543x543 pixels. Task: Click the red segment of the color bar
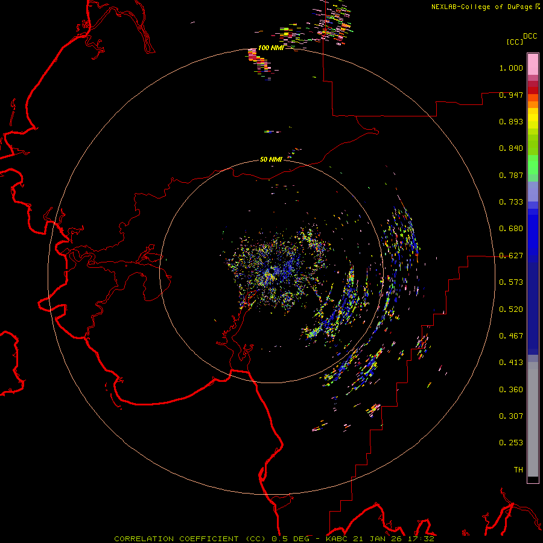[533, 91]
